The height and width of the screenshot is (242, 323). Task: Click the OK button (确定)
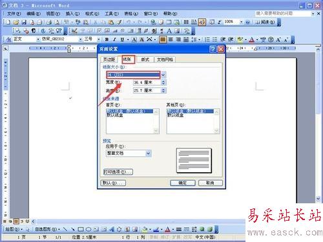[x=183, y=183]
